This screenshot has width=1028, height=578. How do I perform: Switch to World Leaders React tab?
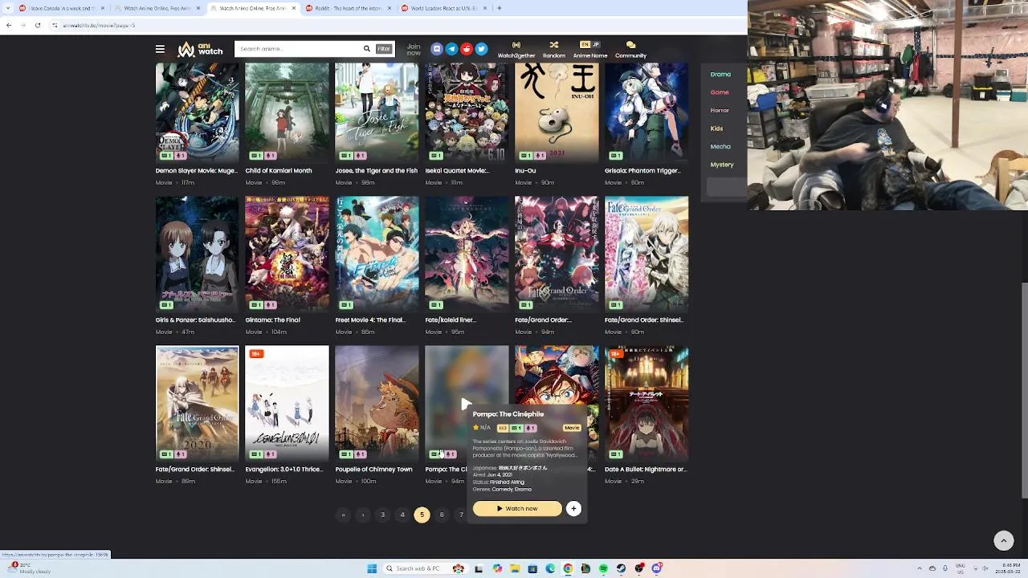tap(443, 8)
